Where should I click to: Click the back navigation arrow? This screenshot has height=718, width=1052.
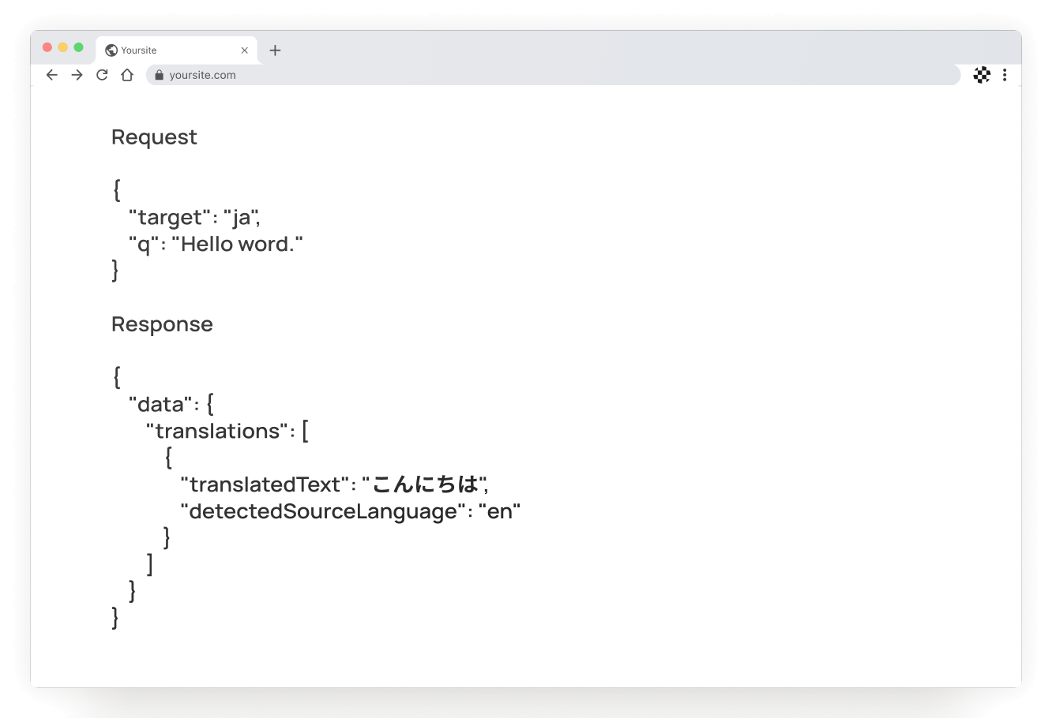[51, 74]
